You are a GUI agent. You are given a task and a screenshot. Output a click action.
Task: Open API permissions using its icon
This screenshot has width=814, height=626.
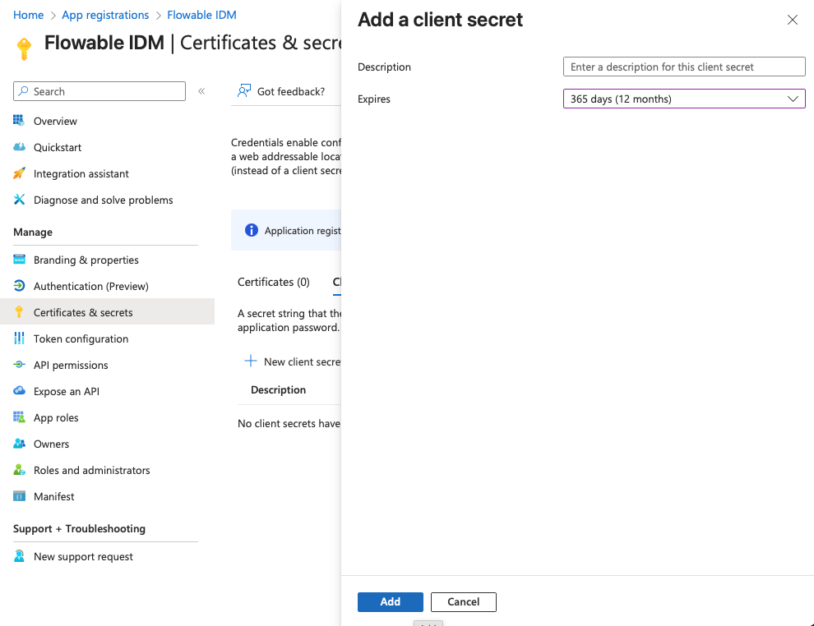[20, 365]
